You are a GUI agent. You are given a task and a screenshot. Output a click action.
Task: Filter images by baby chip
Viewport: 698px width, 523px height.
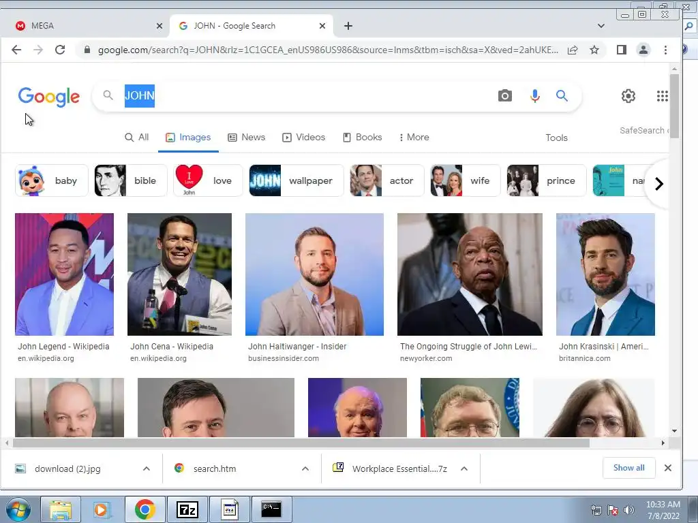[x=52, y=180]
